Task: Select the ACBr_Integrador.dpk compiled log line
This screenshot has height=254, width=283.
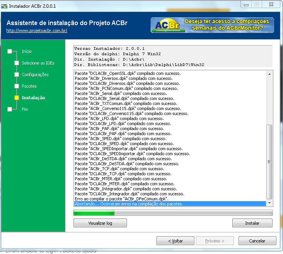Action: click(170, 189)
